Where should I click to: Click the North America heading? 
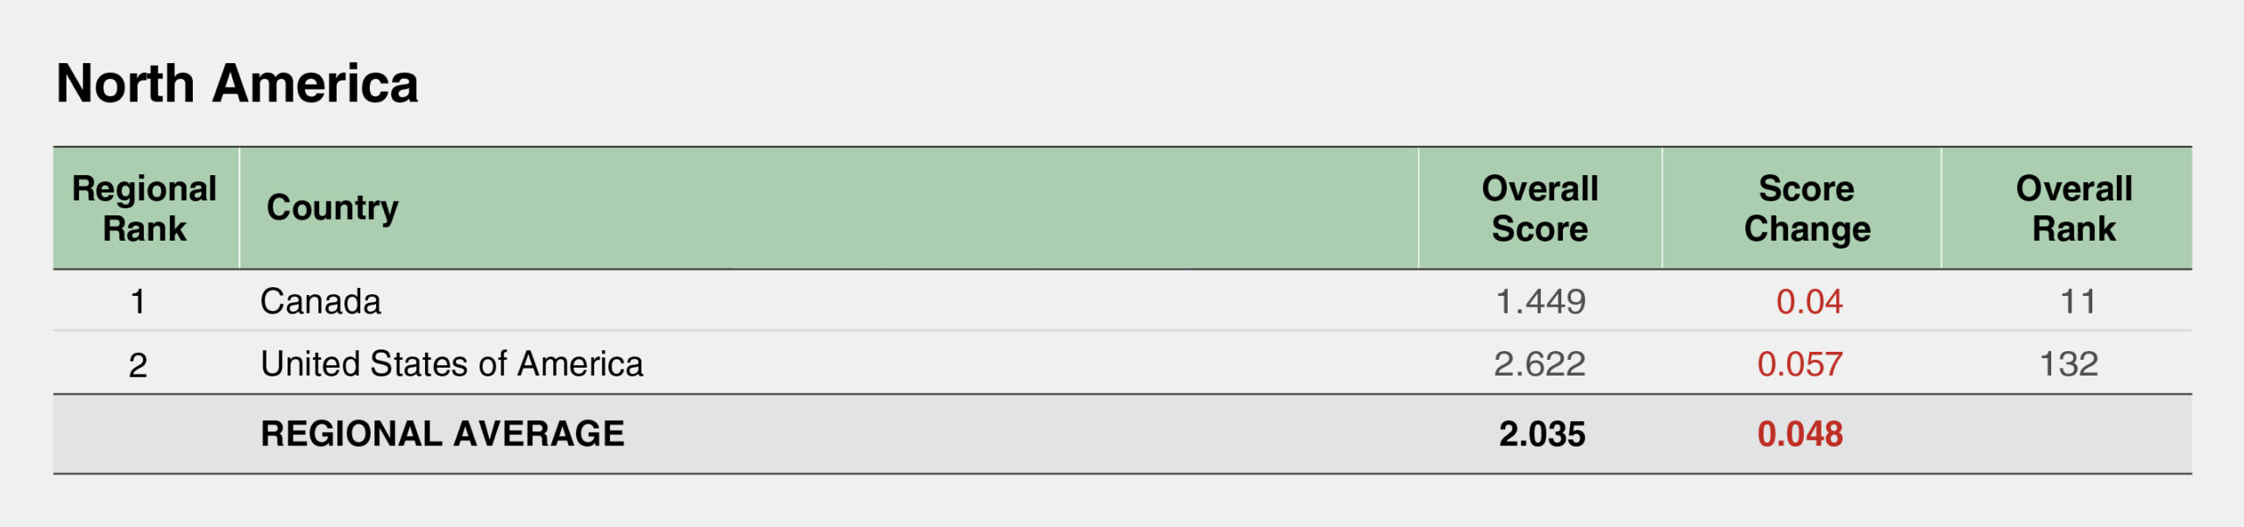click(x=237, y=84)
